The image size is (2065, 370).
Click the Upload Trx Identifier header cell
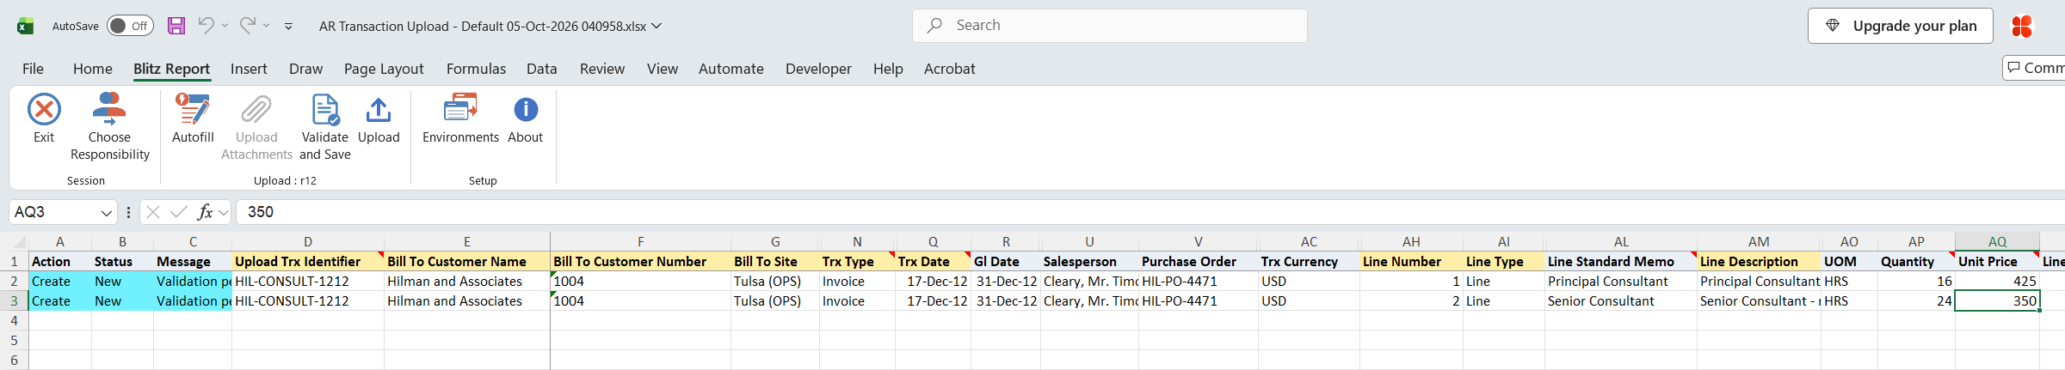308,262
